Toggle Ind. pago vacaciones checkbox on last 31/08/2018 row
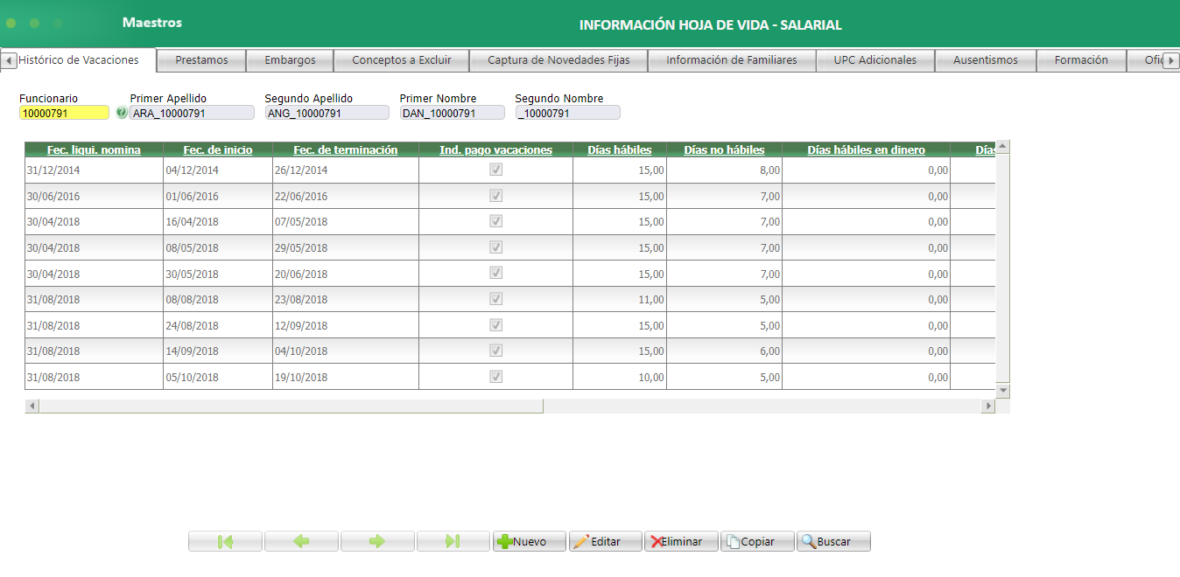The width and height of the screenshot is (1180, 577). pyautogui.click(x=495, y=377)
